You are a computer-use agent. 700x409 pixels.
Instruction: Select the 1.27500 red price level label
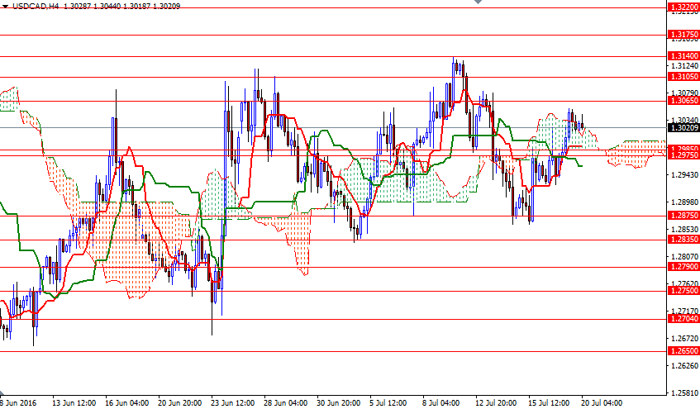(683, 291)
